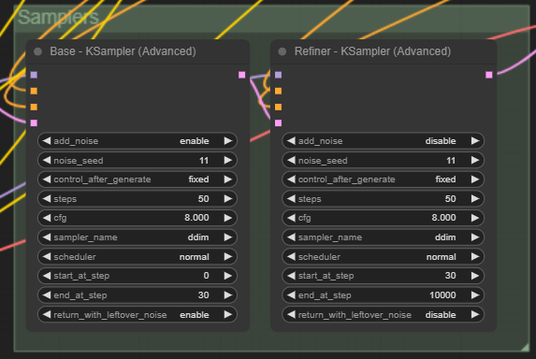Click the purple model input socket on Refiner KSampler
The height and width of the screenshot is (359, 536).
coord(278,75)
